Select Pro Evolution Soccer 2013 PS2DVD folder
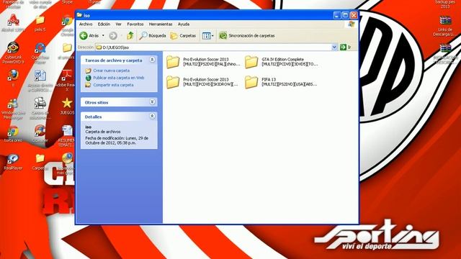 click(x=203, y=62)
